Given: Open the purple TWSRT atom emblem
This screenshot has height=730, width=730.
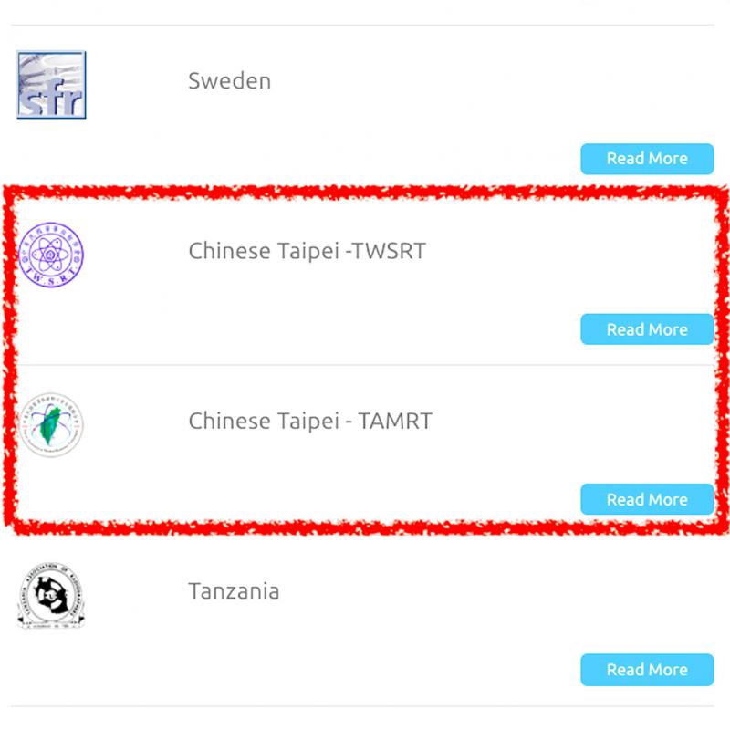Looking at the screenshot, I should click(x=51, y=255).
